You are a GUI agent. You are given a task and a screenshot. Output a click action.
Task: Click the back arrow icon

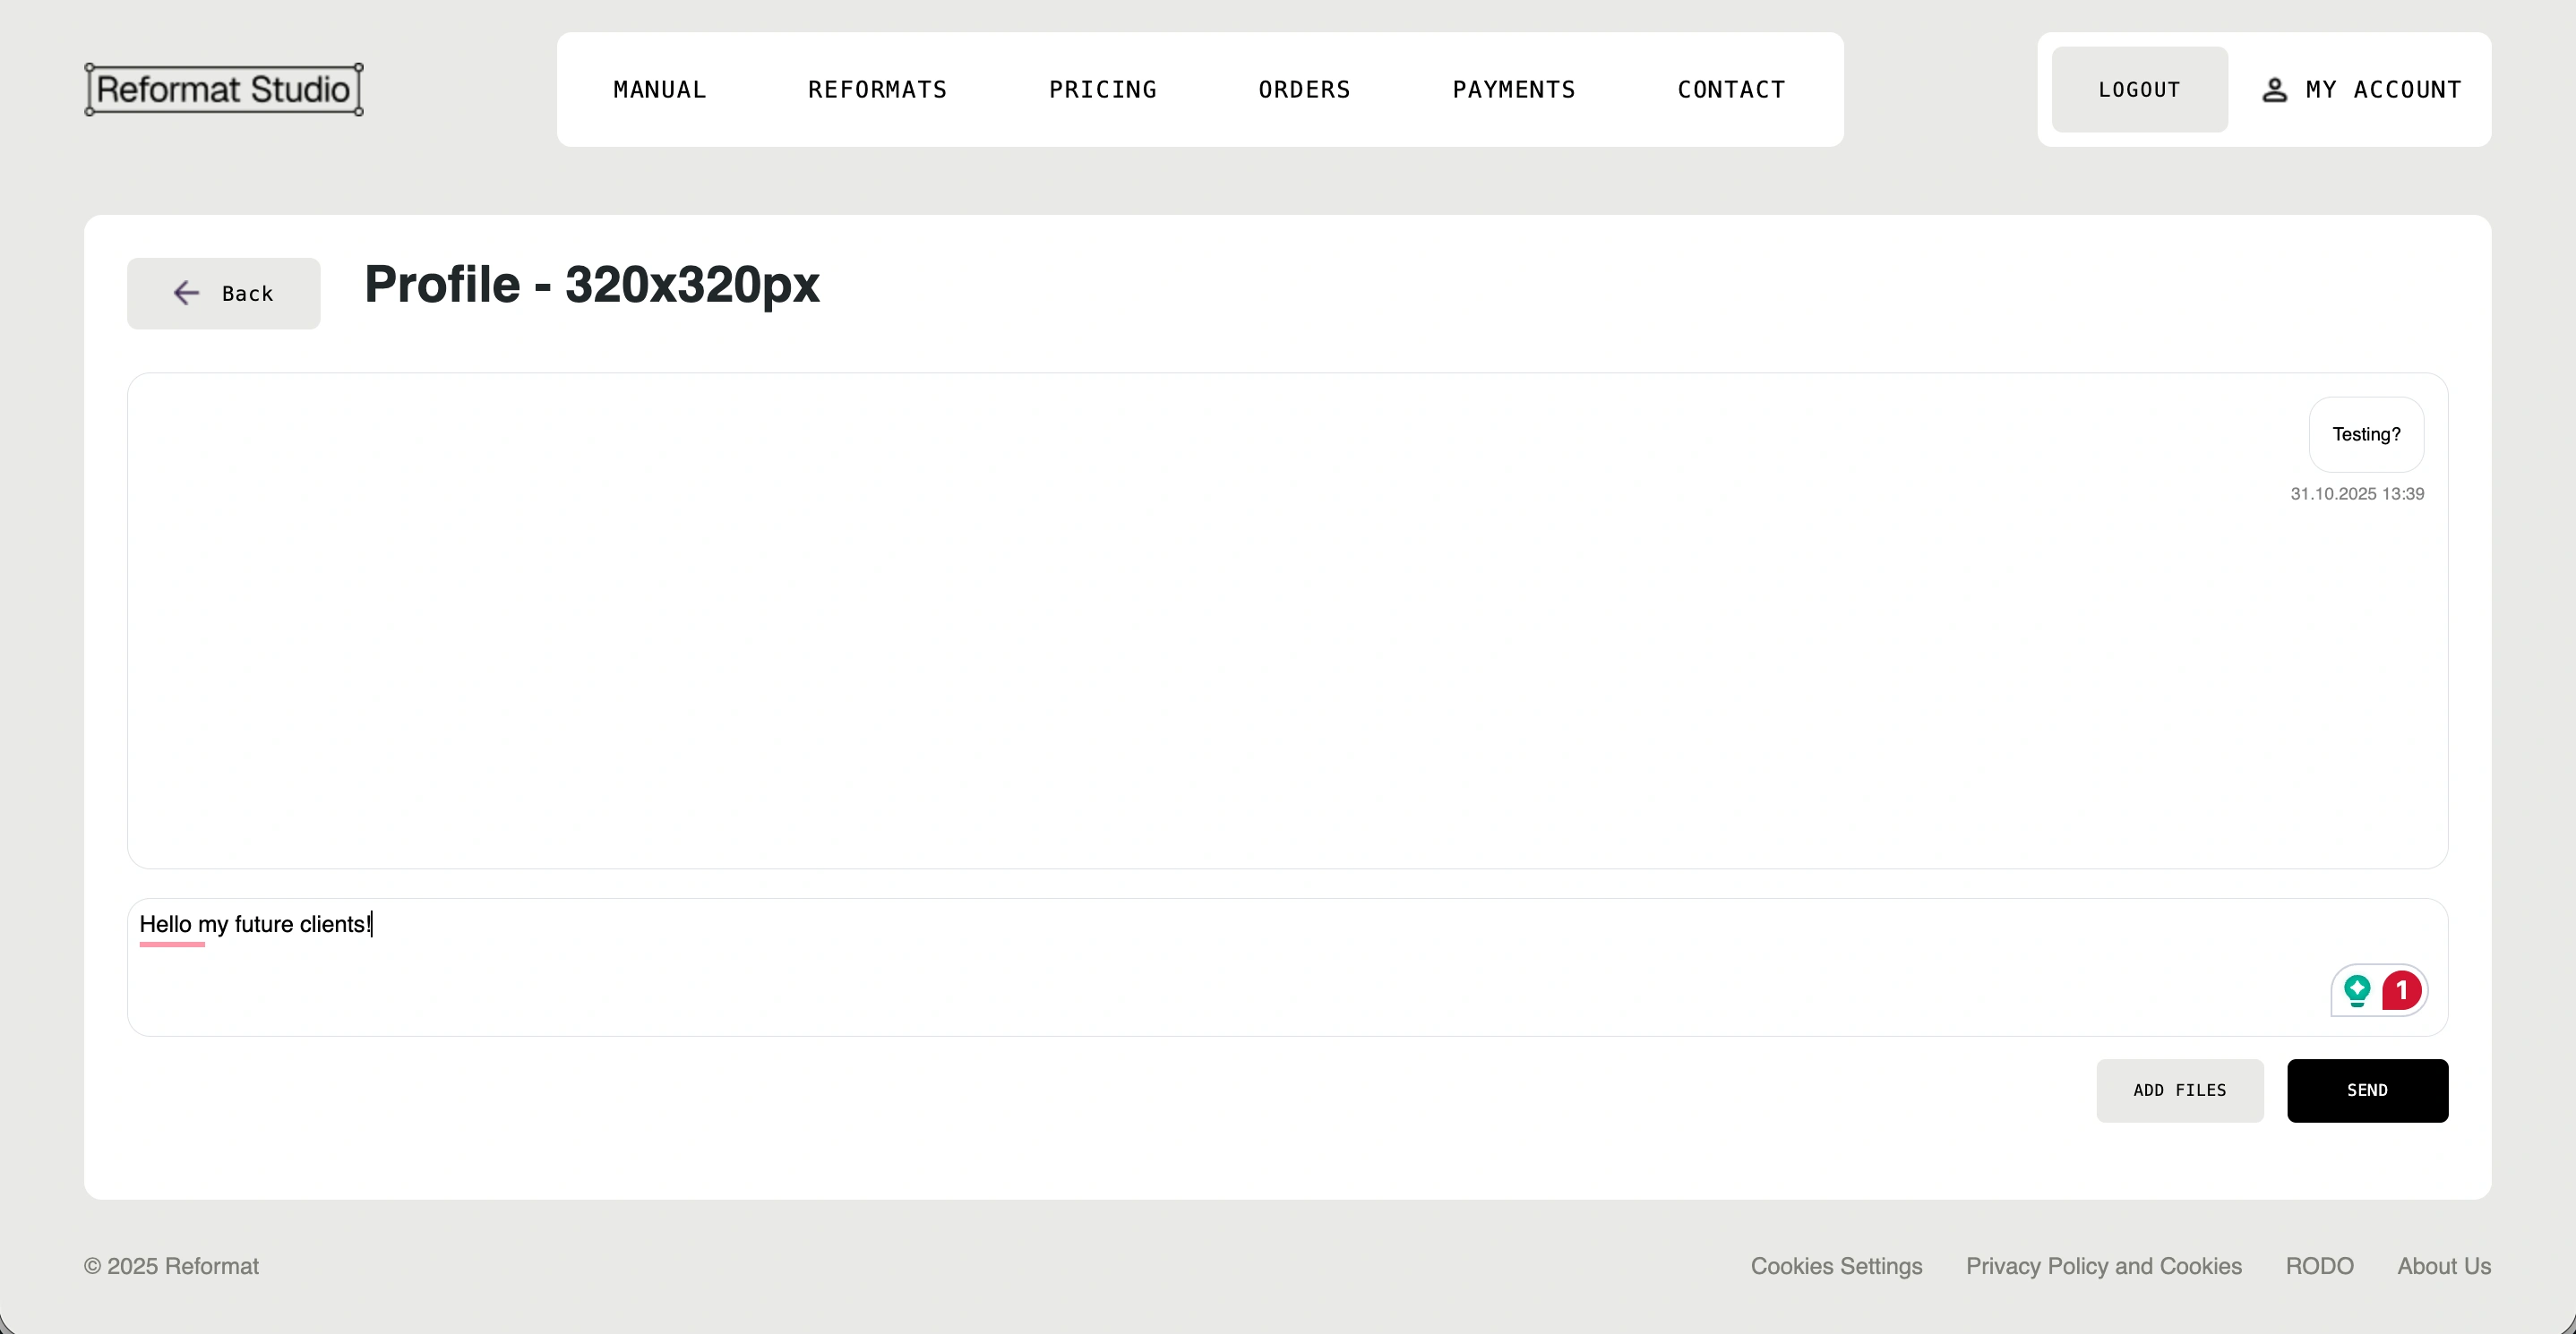[186, 293]
